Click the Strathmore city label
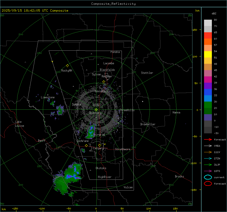 click(x=123, y=149)
